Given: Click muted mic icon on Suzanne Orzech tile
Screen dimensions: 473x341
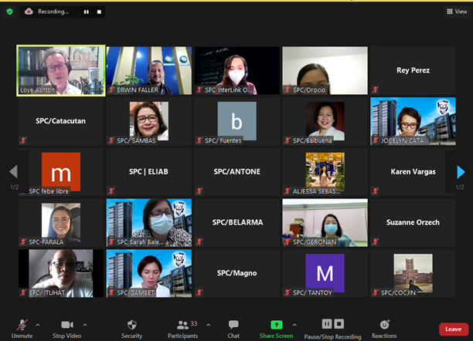Looking at the screenshot, I should tap(376, 241).
